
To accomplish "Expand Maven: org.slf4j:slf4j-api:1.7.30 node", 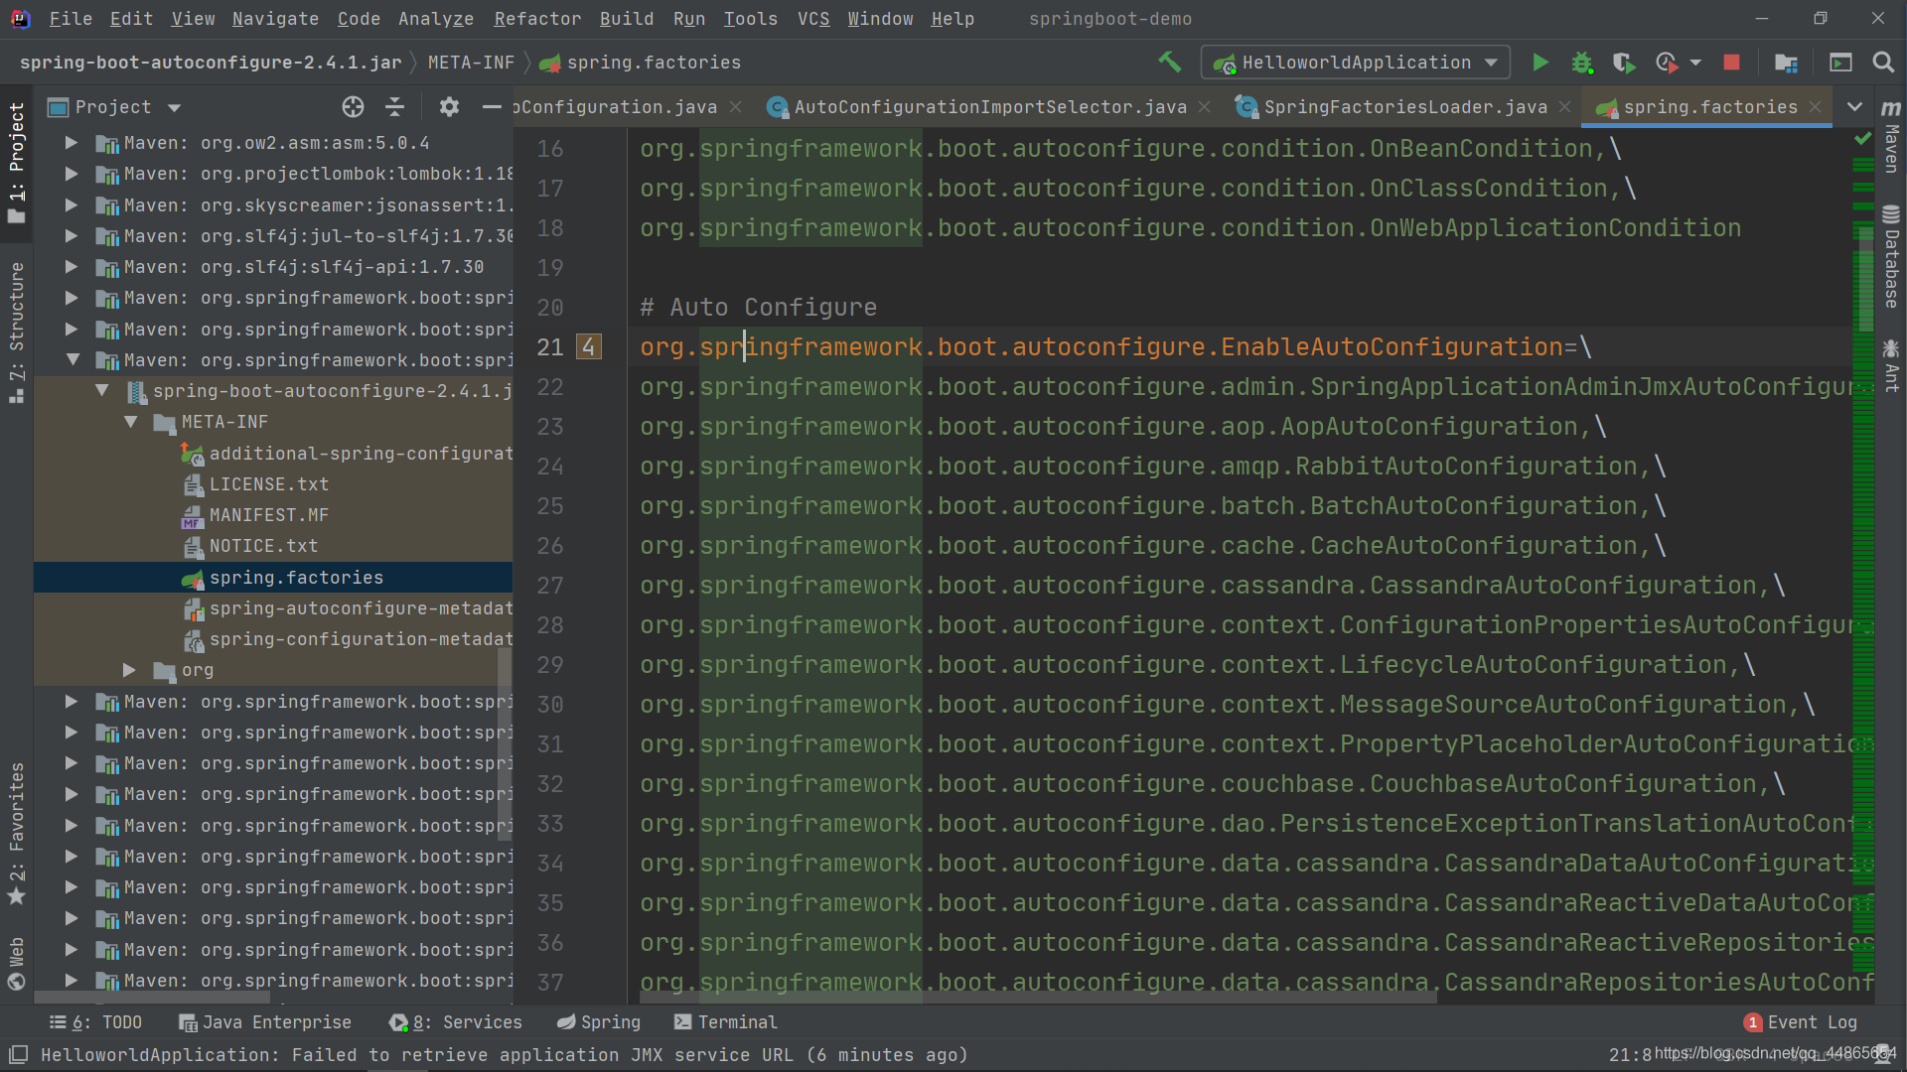I will tap(72, 267).
